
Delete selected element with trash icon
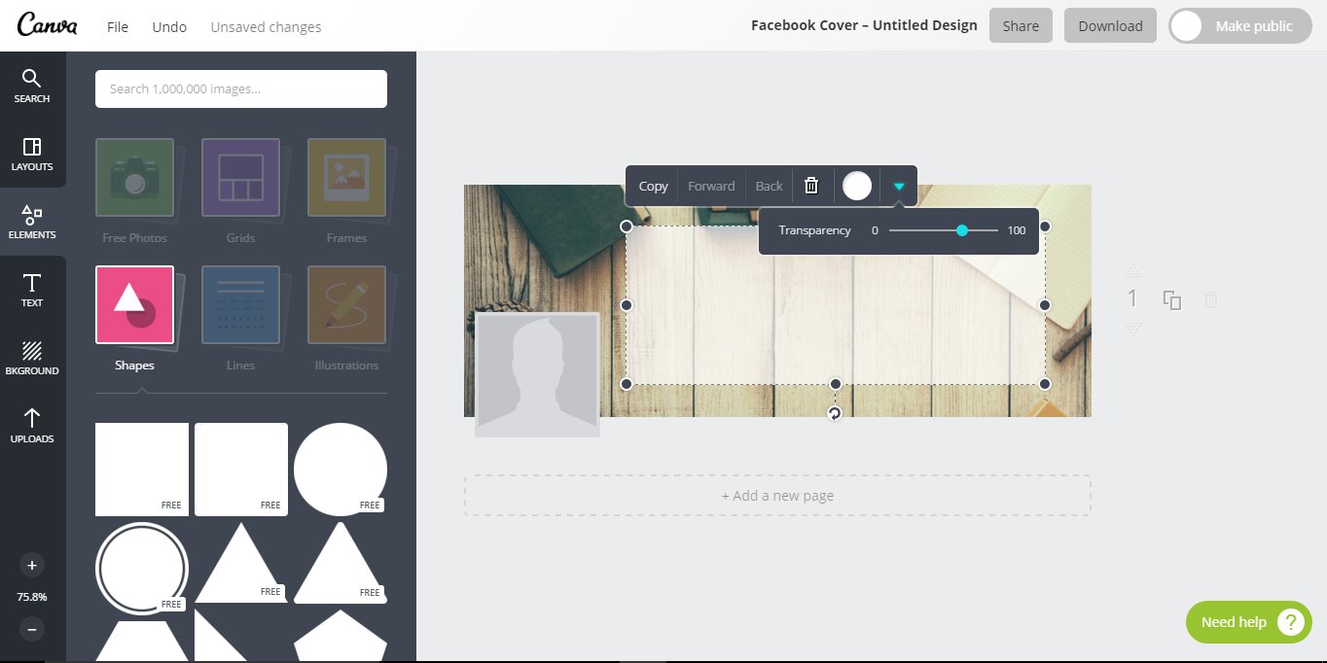(x=811, y=186)
